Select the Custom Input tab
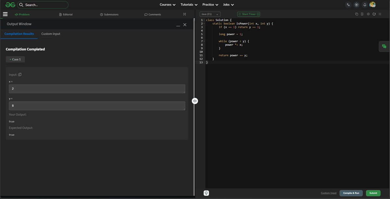 pyautogui.click(x=51, y=34)
